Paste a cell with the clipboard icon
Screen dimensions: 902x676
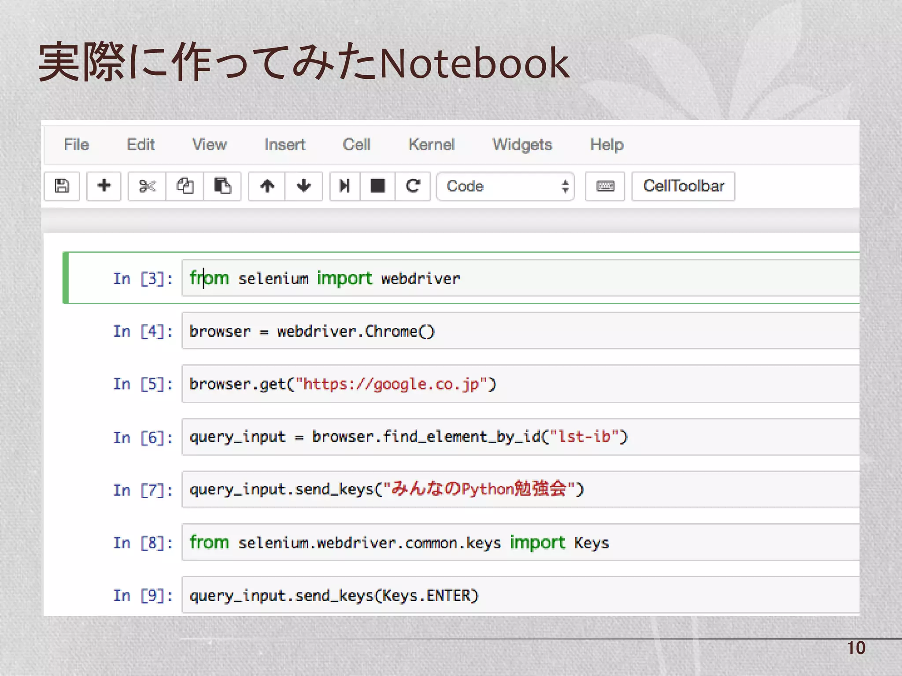coord(222,186)
